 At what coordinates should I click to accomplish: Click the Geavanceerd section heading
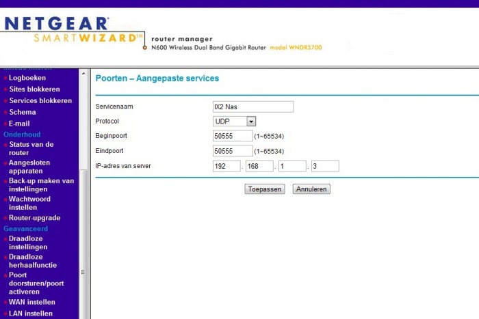[x=26, y=229]
